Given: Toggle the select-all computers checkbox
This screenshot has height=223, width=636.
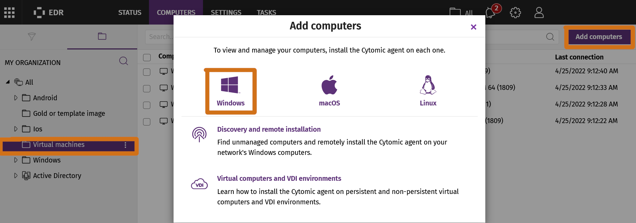Looking at the screenshot, I should tap(147, 57).
